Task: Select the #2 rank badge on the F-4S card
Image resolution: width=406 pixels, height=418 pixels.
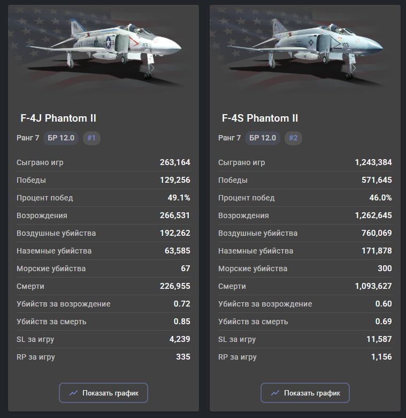Action: coord(293,138)
